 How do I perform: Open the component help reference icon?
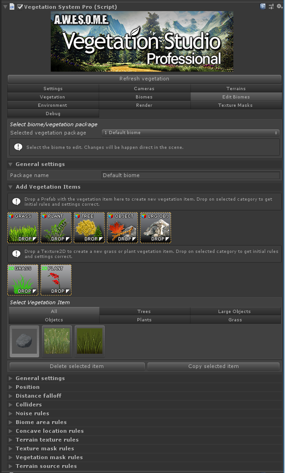[263, 6]
